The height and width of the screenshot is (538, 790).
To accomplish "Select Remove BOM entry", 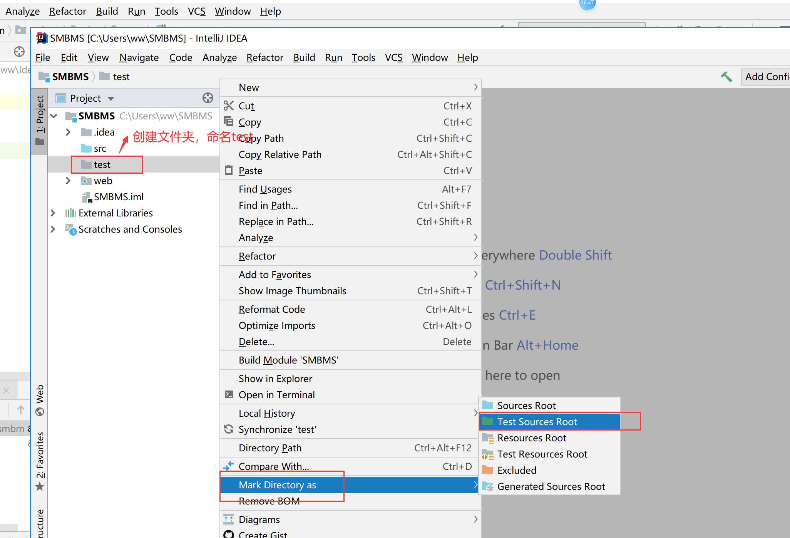I will 351,501.
